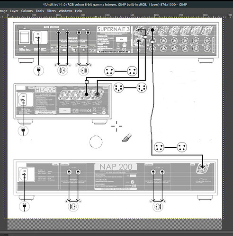This screenshot has height=236, width=233.
Task: Click the transparent checkerboard area below the image
Action: [115, 224]
